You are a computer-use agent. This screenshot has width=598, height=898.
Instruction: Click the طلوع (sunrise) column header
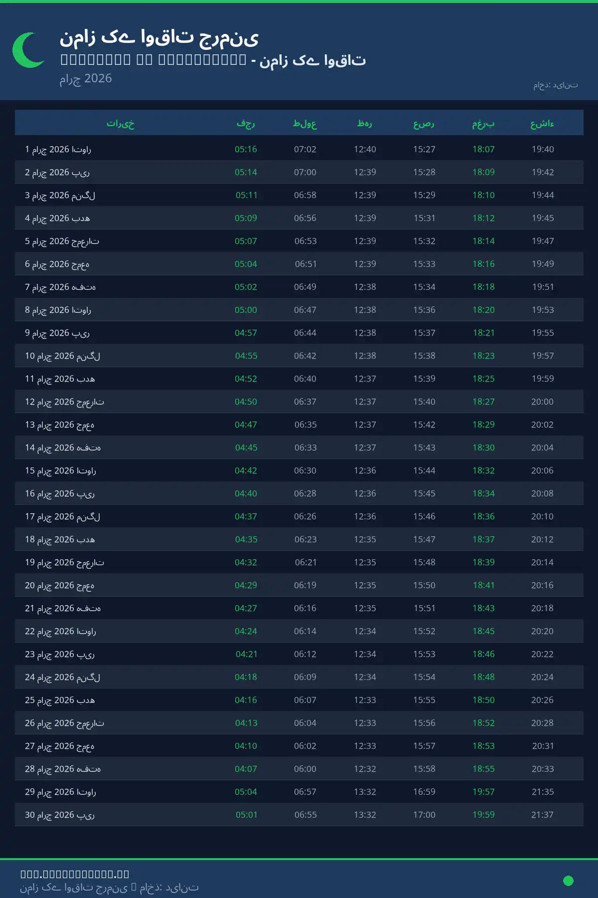305,123
